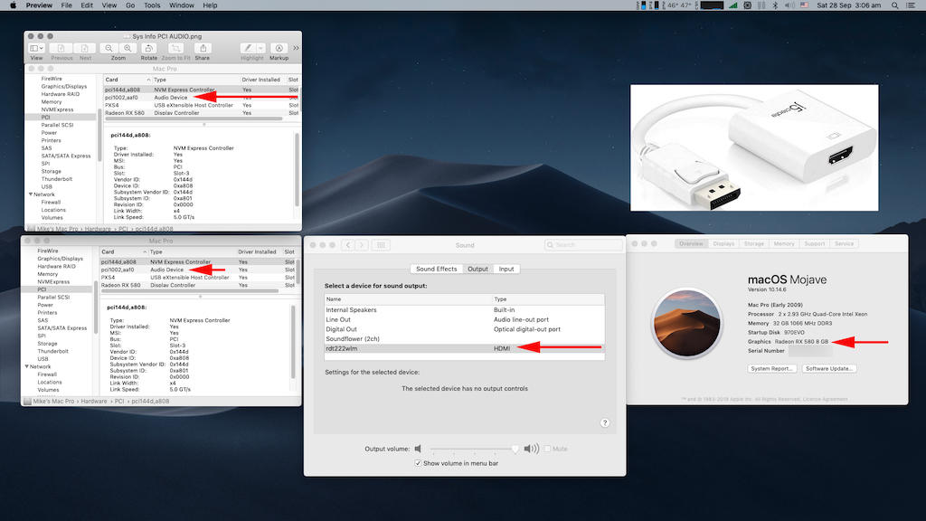Show the Markup toolbar icon

pyautogui.click(x=279, y=49)
